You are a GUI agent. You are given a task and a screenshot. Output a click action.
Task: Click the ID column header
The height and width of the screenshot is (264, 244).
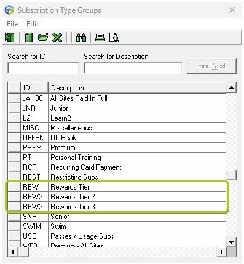click(34, 88)
